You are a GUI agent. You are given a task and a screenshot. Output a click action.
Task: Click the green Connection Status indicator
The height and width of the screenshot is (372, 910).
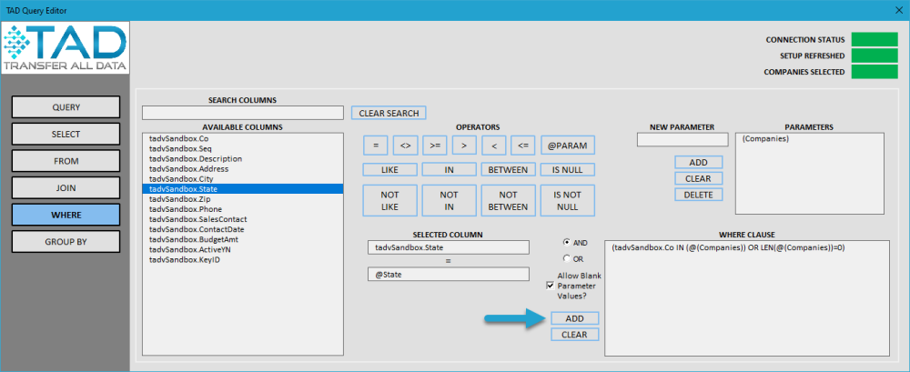coord(875,40)
